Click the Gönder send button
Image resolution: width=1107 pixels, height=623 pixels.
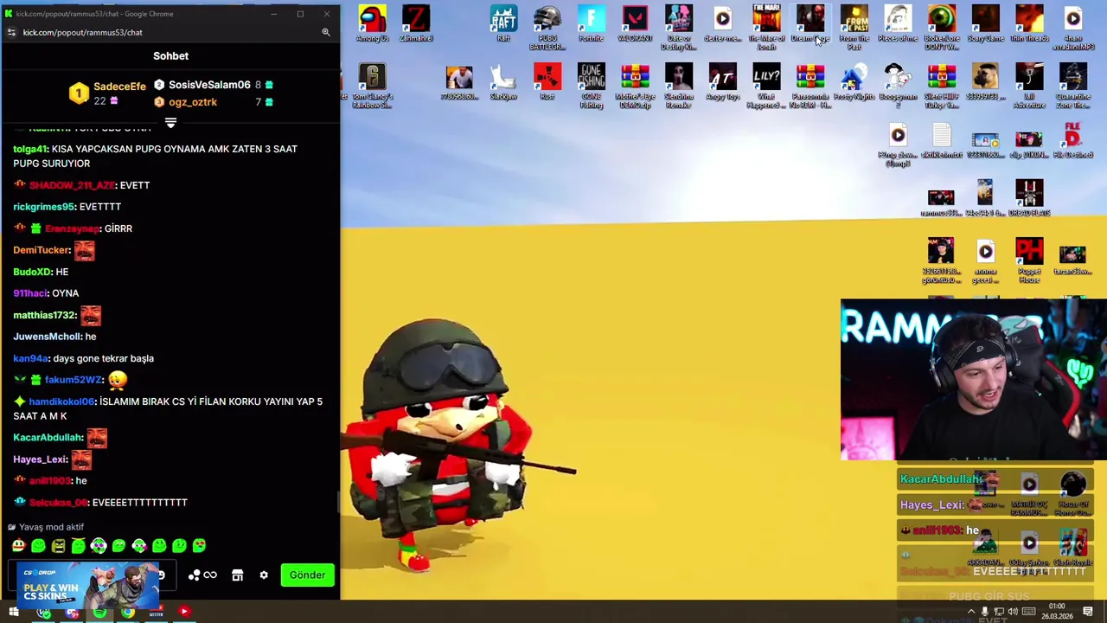point(308,575)
